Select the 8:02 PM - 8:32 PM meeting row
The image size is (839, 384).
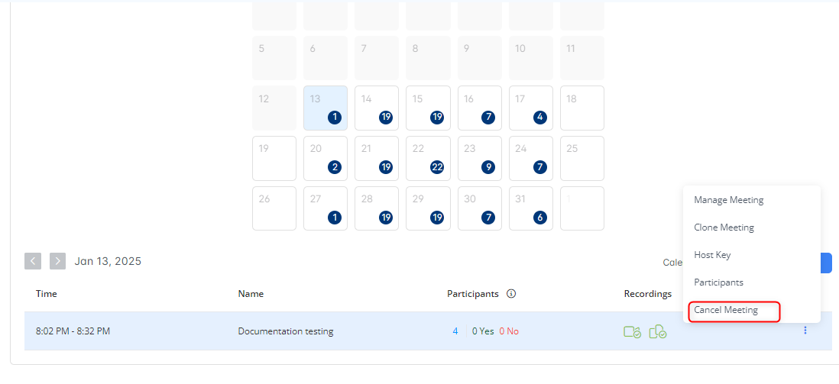73,331
